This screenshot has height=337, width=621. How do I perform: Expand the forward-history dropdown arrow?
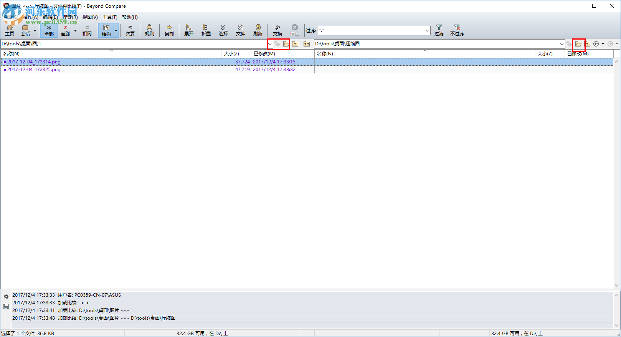tap(617, 44)
